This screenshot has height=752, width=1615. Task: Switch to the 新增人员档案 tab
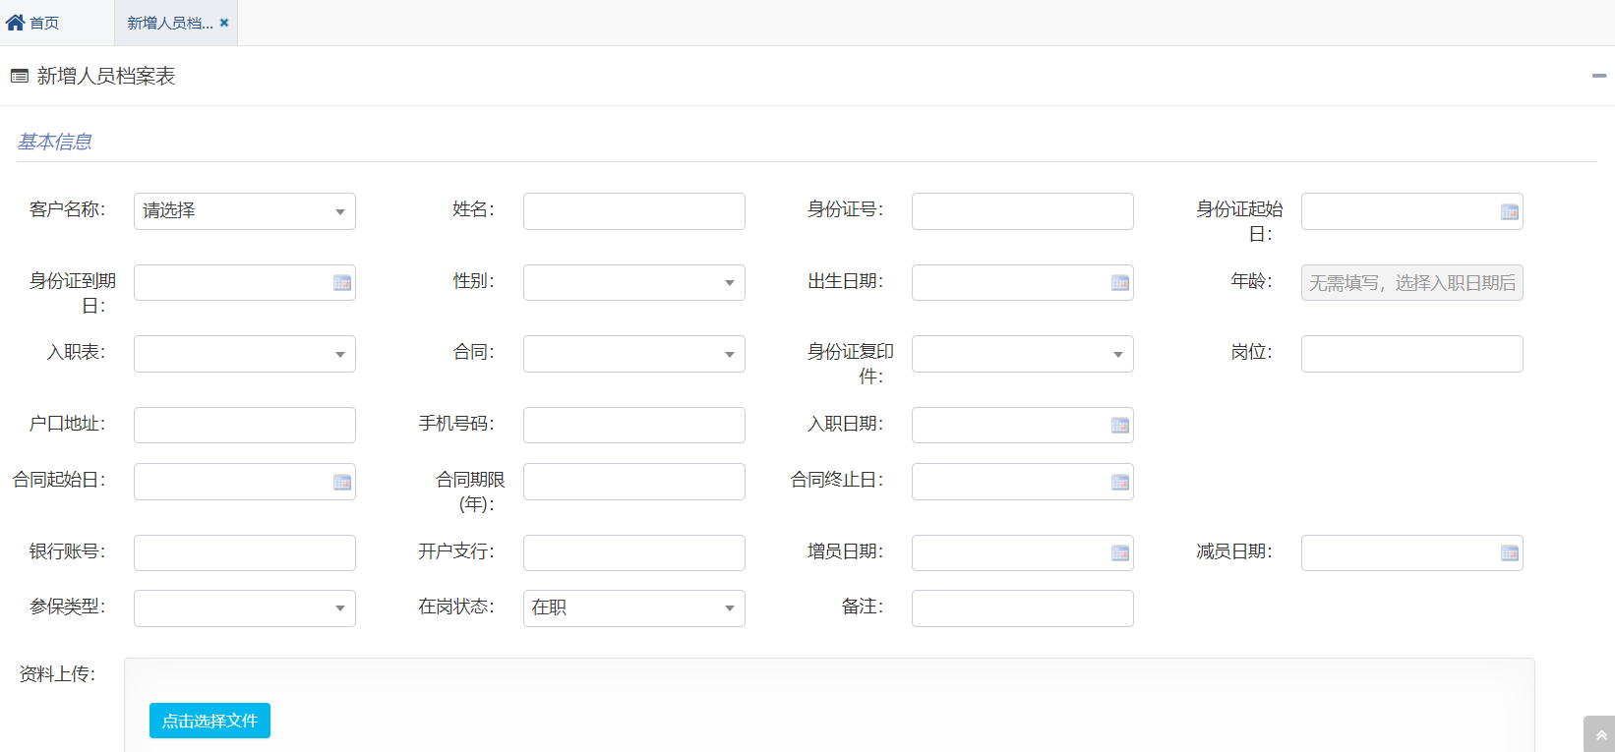(x=169, y=23)
